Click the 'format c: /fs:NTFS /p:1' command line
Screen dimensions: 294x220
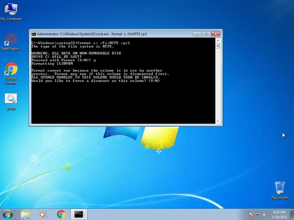tap(81, 43)
